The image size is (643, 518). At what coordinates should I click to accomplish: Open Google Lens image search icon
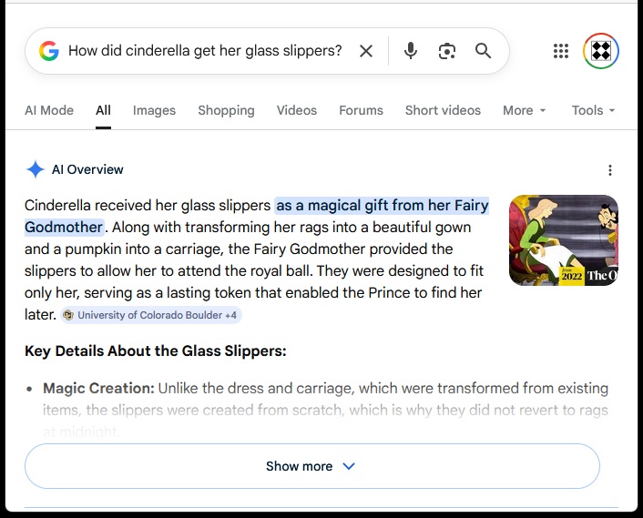pos(446,51)
